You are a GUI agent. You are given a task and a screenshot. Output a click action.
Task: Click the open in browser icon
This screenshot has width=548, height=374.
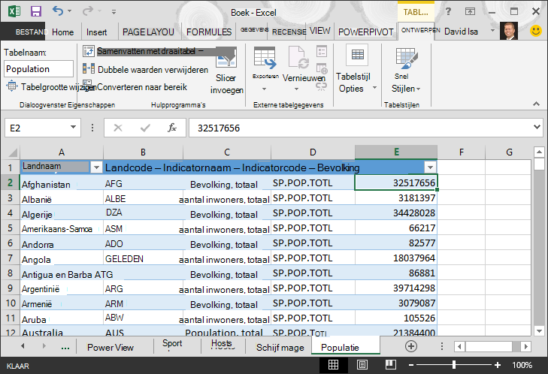(x=322, y=69)
